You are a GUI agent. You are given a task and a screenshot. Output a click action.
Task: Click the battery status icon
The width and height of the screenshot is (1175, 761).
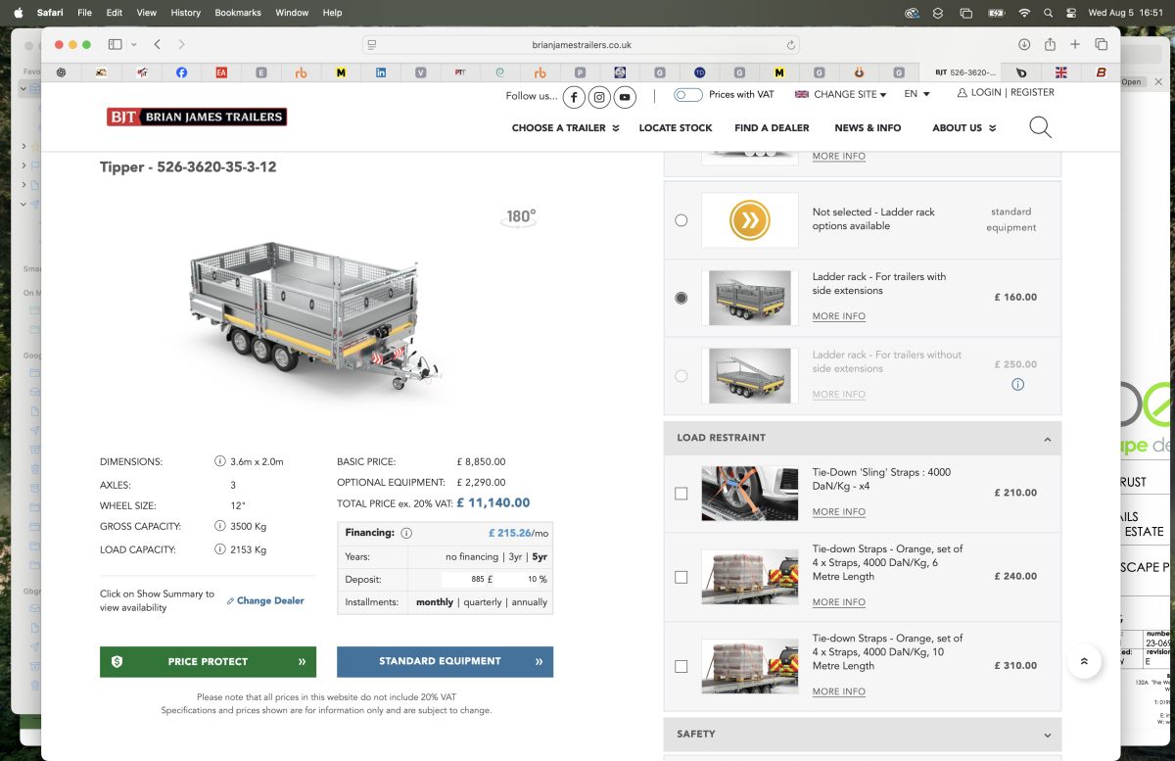click(x=996, y=13)
